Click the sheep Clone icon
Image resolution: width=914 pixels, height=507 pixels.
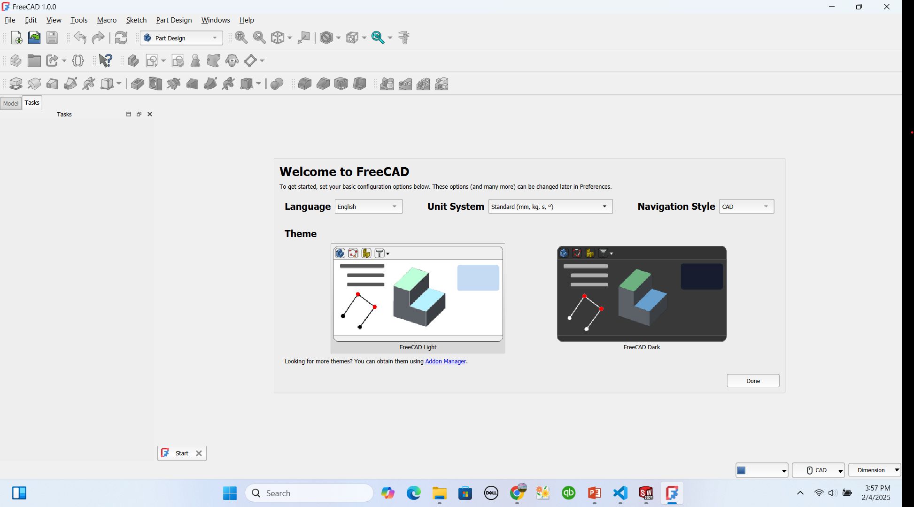pos(232,61)
